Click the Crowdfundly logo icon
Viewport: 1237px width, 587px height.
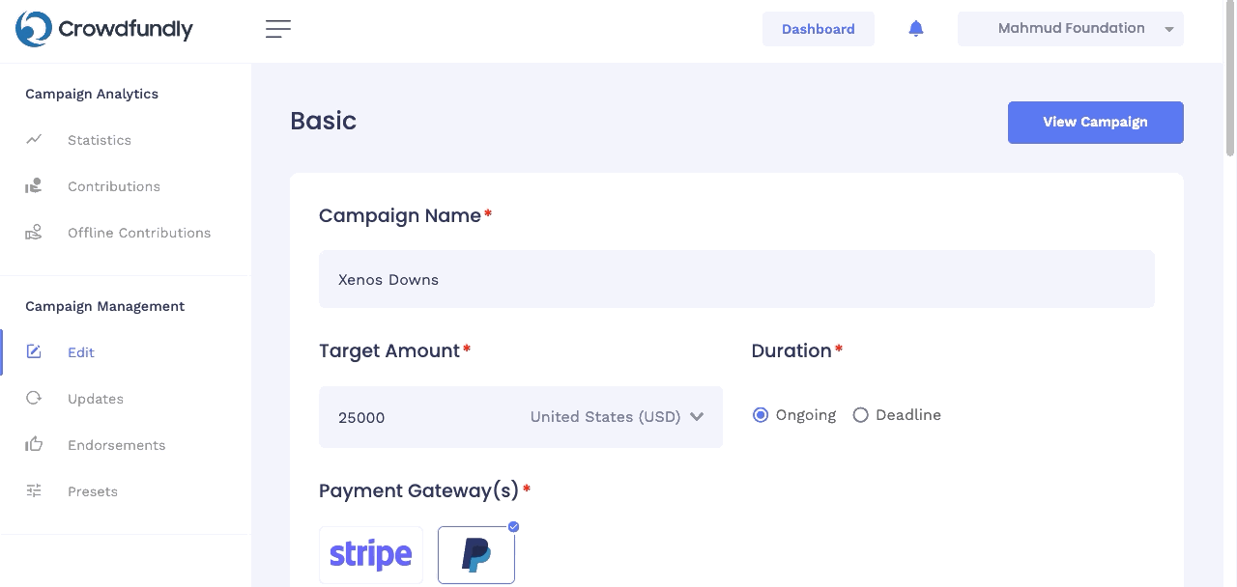click(x=34, y=29)
